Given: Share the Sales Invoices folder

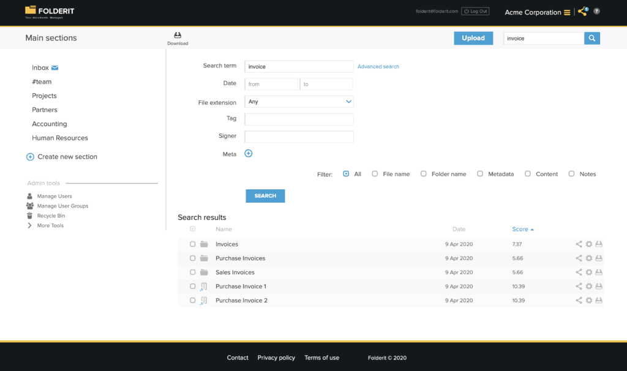Looking at the screenshot, I should pyautogui.click(x=579, y=272).
